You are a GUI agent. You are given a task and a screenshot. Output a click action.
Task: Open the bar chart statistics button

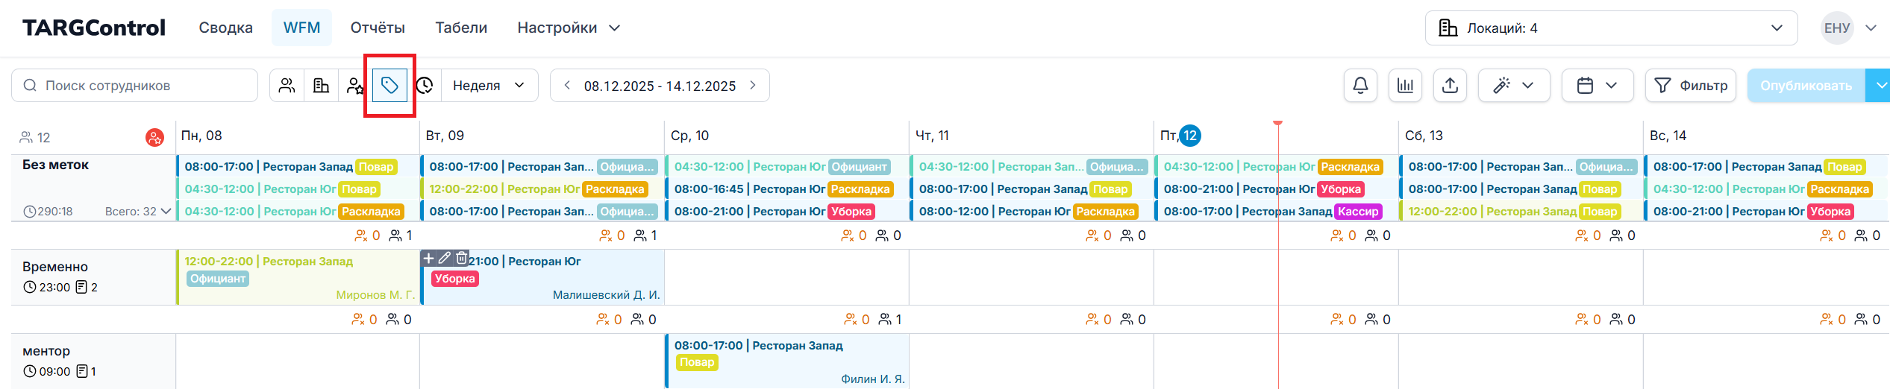(x=1405, y=86)
